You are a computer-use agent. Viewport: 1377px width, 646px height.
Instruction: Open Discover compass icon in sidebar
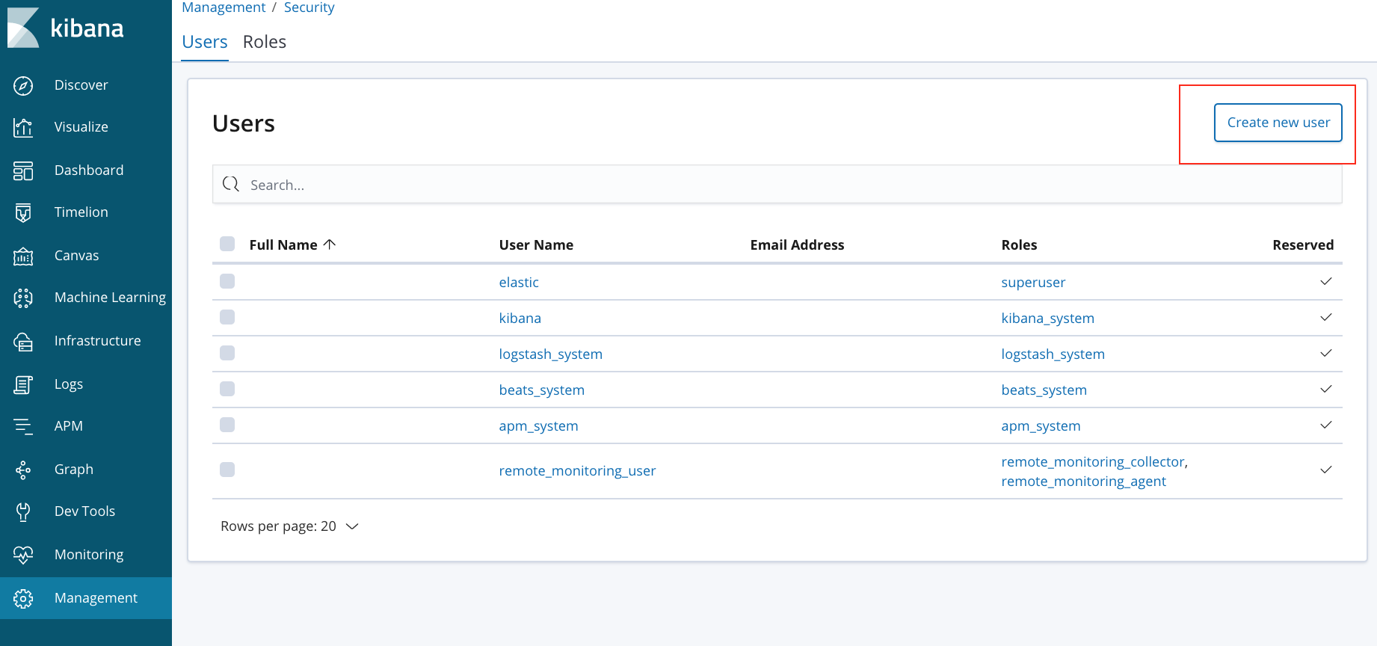click(23, 86)
